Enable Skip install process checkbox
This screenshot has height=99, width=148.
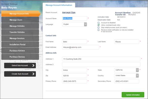tap(98, 27)
